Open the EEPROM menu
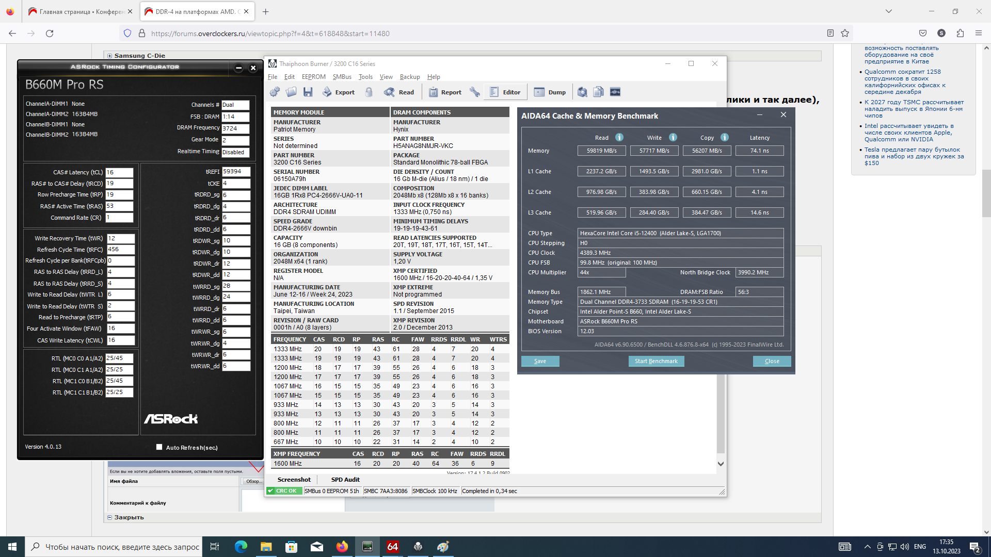The width and height of the screenshot is (991, 557). [313, 77]
